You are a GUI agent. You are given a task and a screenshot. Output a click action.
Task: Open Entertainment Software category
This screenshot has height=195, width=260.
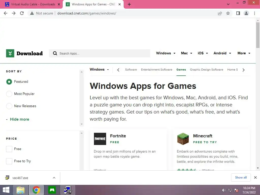(x=156, y=70)
